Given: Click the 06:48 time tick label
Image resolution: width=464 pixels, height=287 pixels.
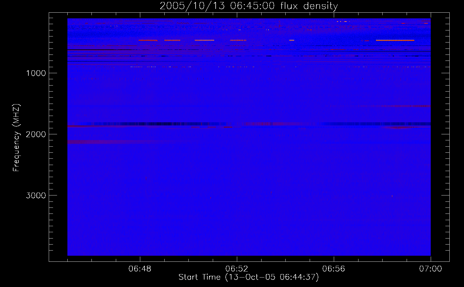Looking at the screenshot, I should tap(140, 269).
